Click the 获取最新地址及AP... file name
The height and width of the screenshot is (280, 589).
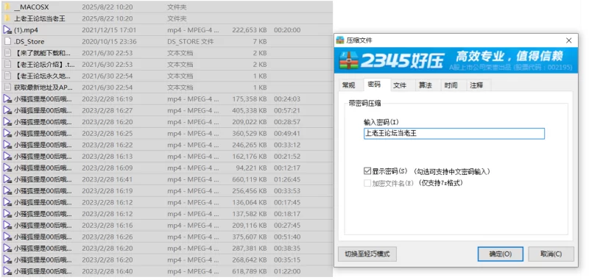click(x=43, y=87)
